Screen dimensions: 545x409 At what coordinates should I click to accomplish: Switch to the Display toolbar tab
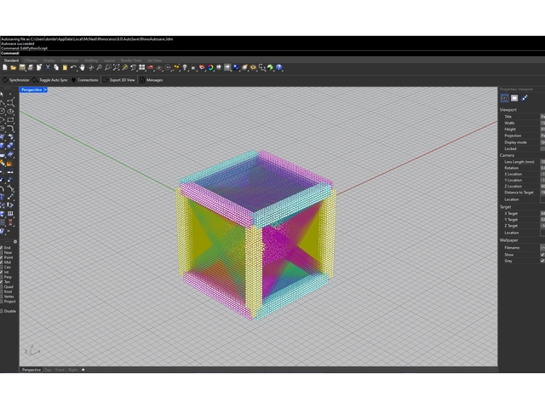[x=49, y=60]
